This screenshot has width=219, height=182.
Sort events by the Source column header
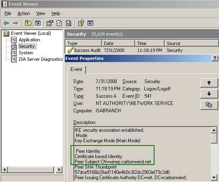click(191, 43)
